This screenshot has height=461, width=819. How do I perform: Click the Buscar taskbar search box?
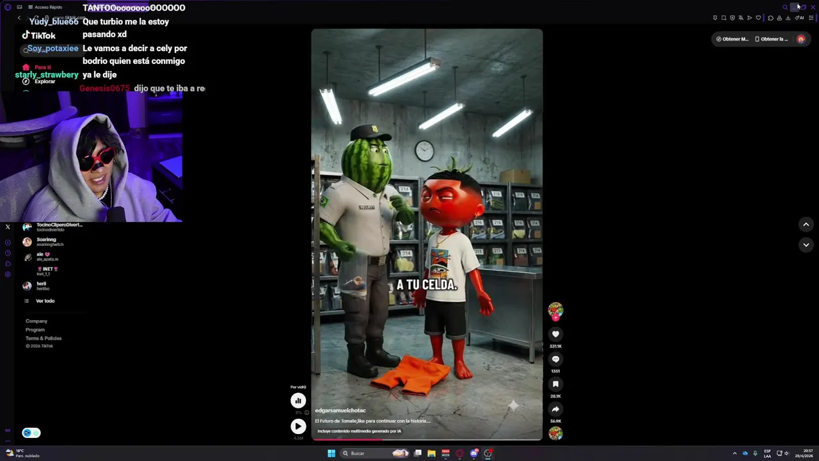374,453
